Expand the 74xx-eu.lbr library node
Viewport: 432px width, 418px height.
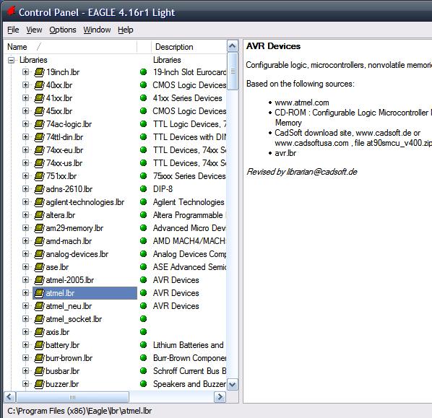(x=25, y=150)
